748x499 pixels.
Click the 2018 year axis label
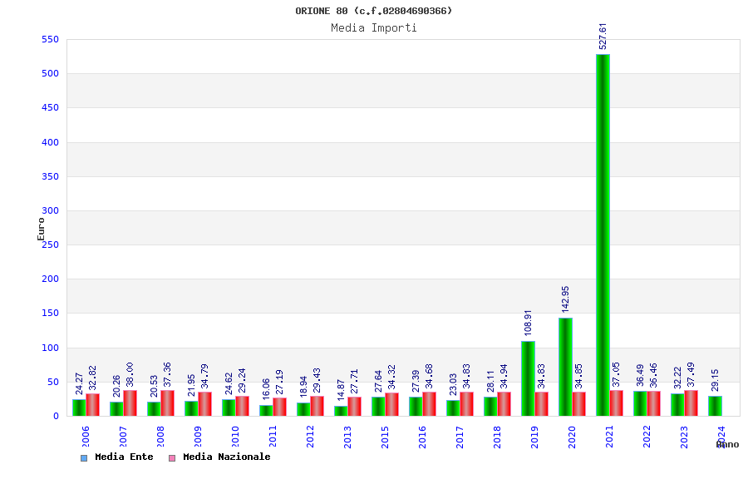click(497, 437)
